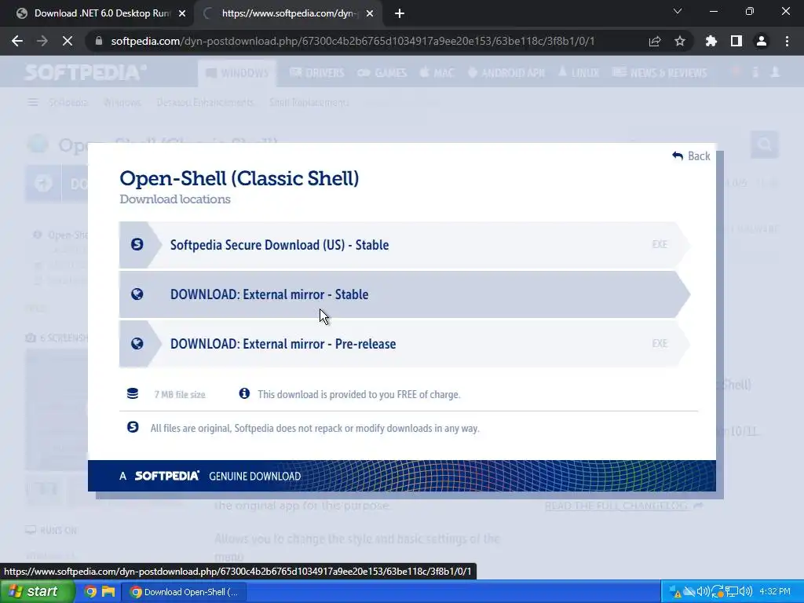Click the Softpedia Genuine Download banner
Image resolution: width=804 pixels, height=603 pixels.
[401, 476]
